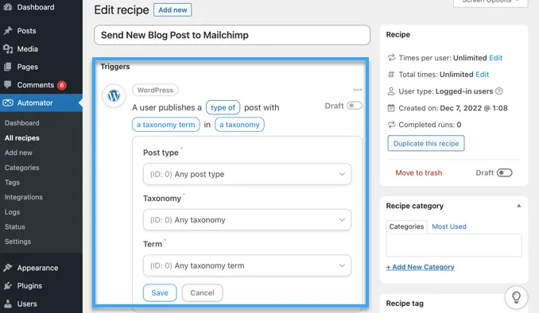Click the Plugins icon in sidebar
This screenshot has width=539, height=313.
click(x=8, y=285)
